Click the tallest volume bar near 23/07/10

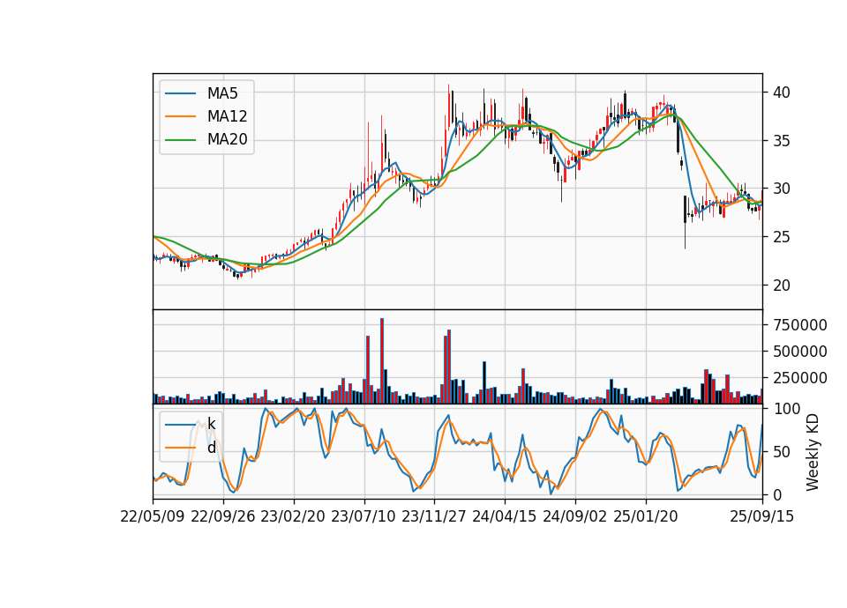click(x=382, y=361)
